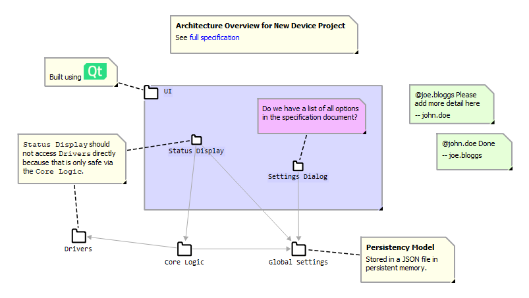The image size is (529, 298).
Task: Click the 'Core Logic' label text
Action: [x=184, y=262]
